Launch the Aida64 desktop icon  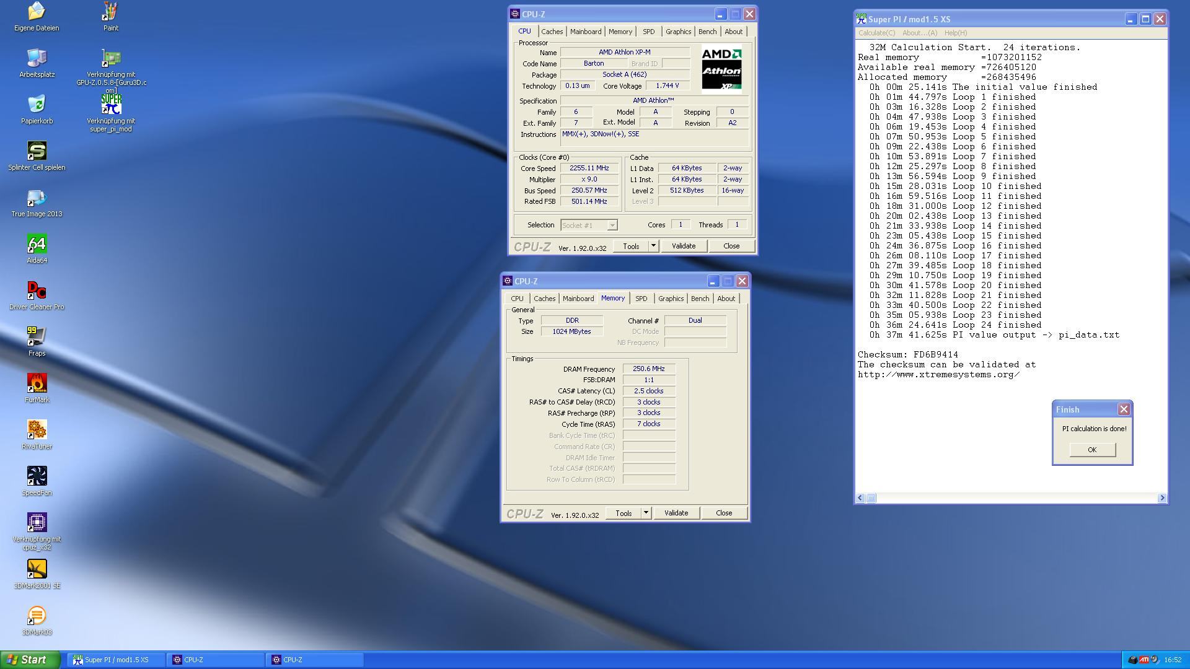pos(37,243)
